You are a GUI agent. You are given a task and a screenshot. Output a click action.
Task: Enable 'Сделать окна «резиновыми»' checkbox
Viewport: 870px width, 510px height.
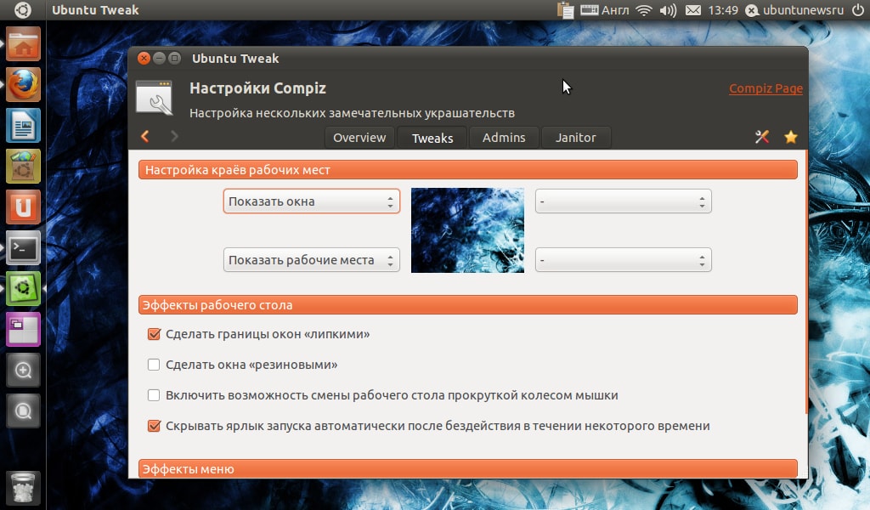point(154,365)
